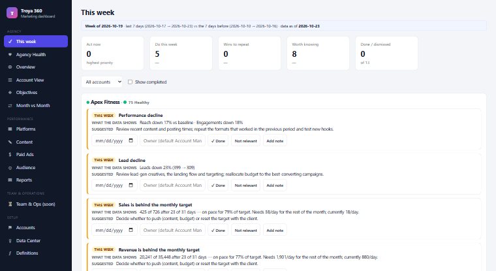496x271 pixels.
Task: Click the Apex Fitness account heading
Action: [105, 103]
